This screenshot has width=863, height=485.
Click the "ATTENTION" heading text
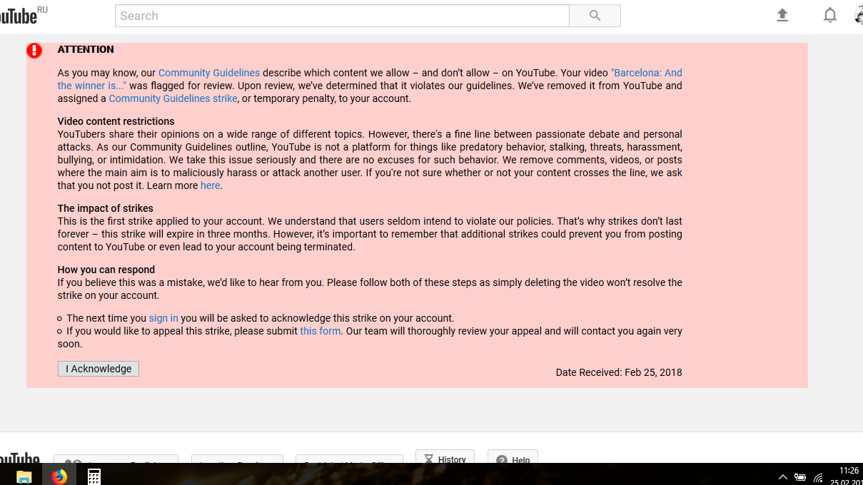[x=86, y=49]
